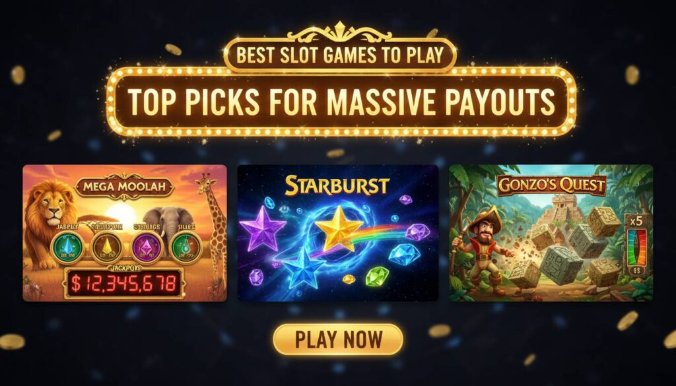The width and height of the screenshot is (676, 386).
Task: Click the $12,345,678 jackpot counter
Action: (123, 284)
